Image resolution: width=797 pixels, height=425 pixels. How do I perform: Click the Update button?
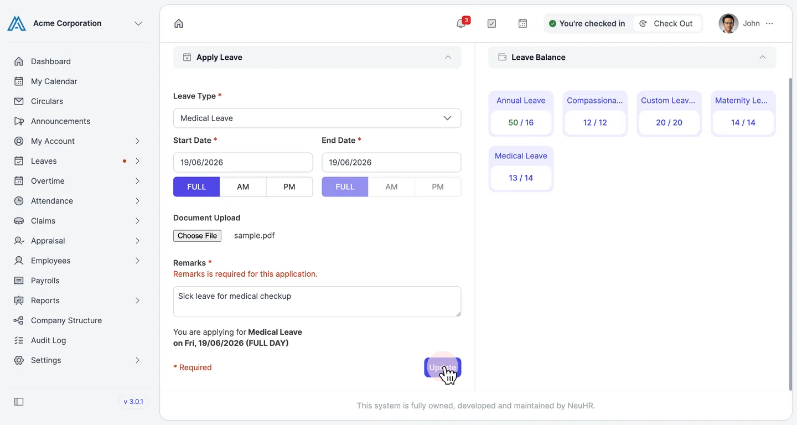443,367
